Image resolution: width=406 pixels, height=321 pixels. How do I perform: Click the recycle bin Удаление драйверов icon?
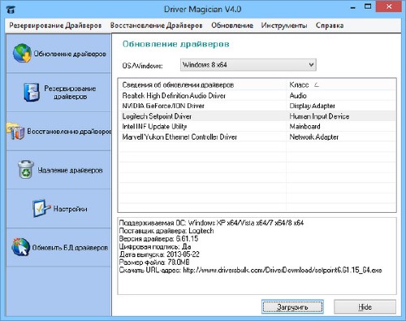click(x=26, y=170)
